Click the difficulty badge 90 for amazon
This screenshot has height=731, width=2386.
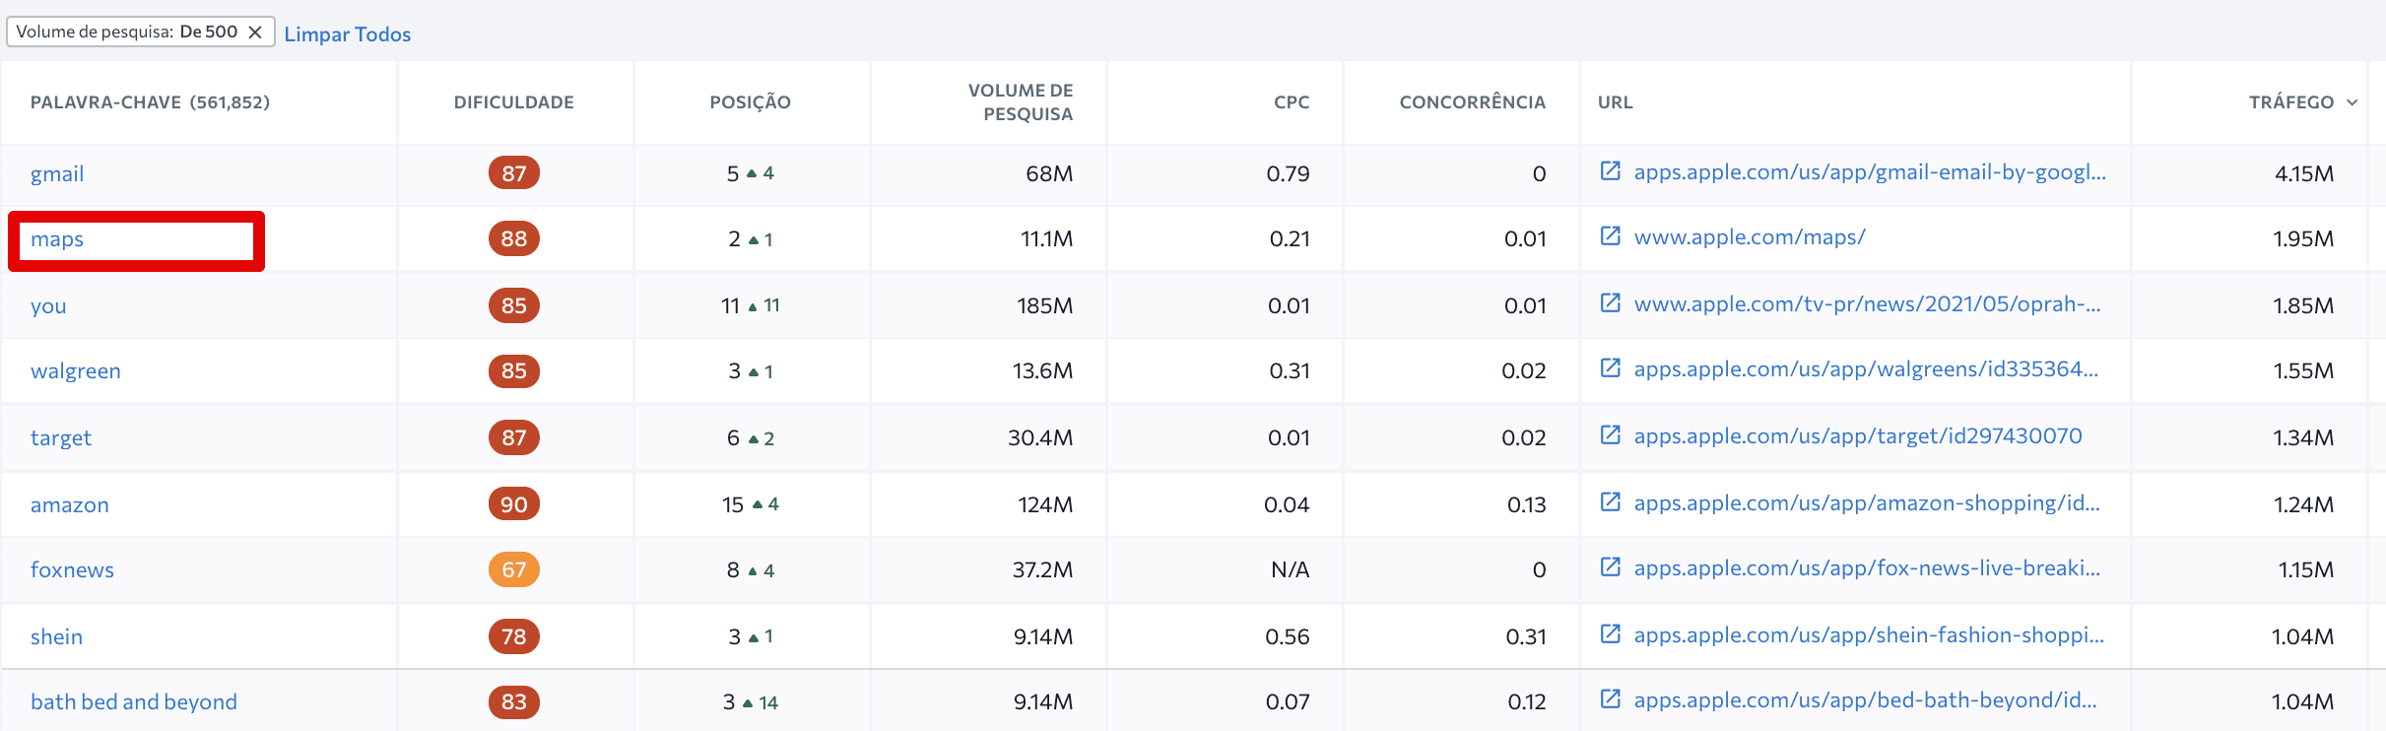click(x=513, y=504)
